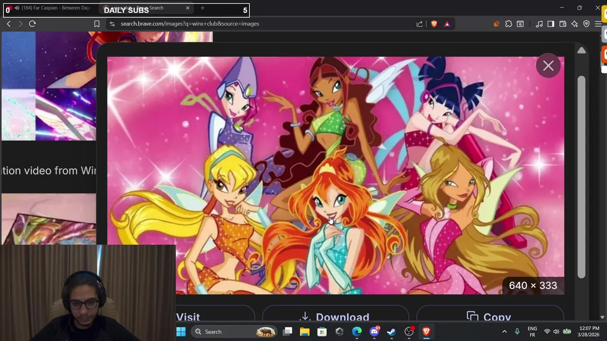Reload the current page
607x341 pixels.
(32, 24)
